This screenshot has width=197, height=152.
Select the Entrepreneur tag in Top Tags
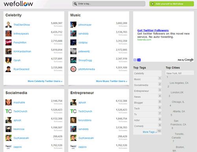(x=147, y=91)
